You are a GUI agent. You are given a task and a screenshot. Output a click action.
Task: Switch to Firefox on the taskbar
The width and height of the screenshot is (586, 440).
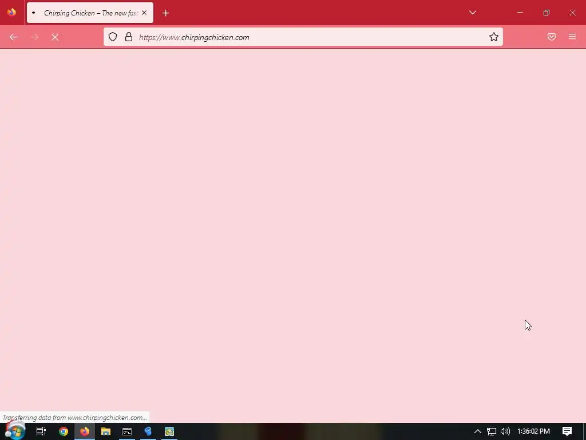tap(85, 431)
